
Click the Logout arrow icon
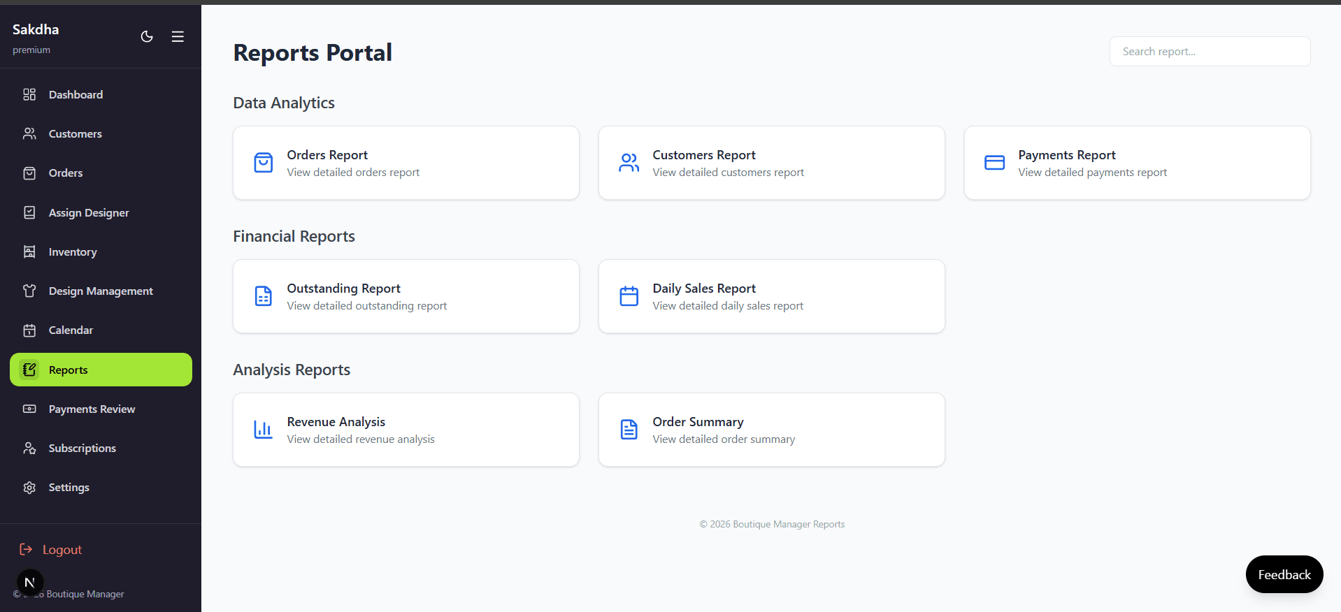(26, 549)
